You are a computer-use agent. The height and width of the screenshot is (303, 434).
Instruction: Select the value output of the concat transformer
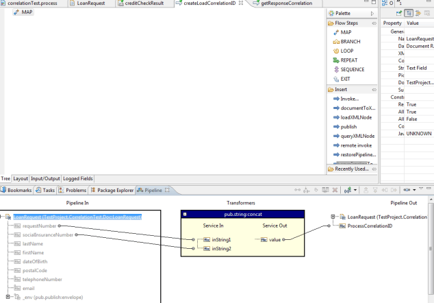coord(275,239)
